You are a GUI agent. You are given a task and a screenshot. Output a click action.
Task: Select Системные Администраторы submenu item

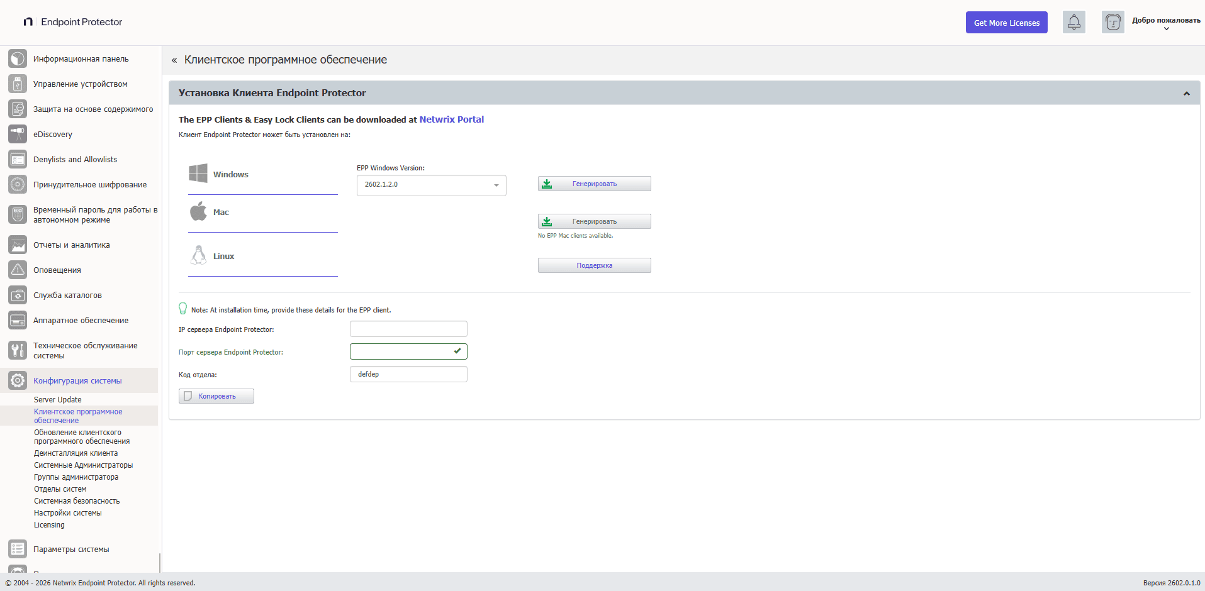tap(83, 465)
